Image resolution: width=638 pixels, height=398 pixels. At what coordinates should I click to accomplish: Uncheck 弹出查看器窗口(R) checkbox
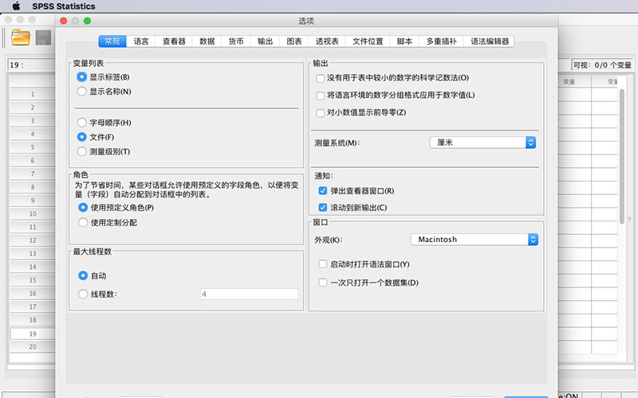(323, 191)
